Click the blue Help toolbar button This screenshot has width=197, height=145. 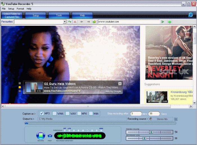point(82,15)
